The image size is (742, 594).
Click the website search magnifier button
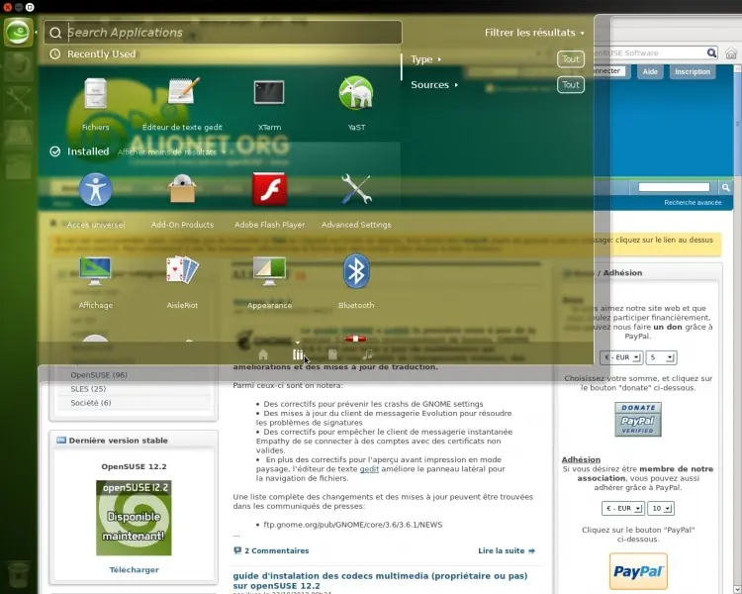tap(725, 187)
